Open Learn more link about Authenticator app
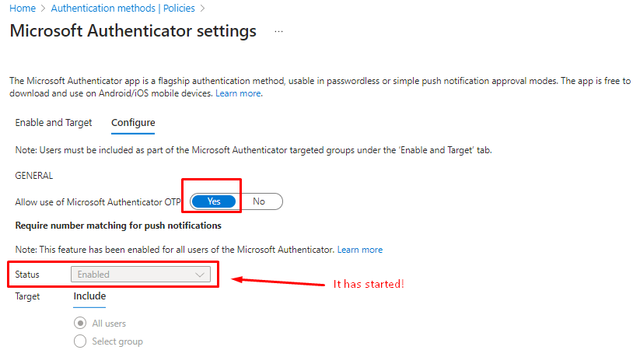This screenshot has width=640, height=357. (x=238, y=93)
